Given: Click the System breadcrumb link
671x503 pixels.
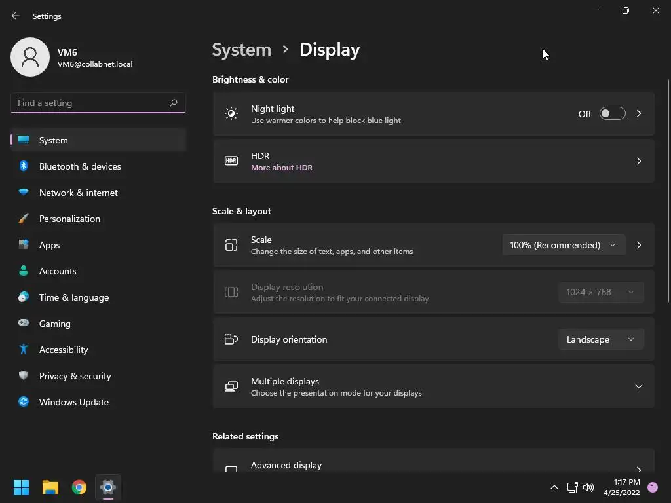Looking at the screenshot, I should pos(242,50).
